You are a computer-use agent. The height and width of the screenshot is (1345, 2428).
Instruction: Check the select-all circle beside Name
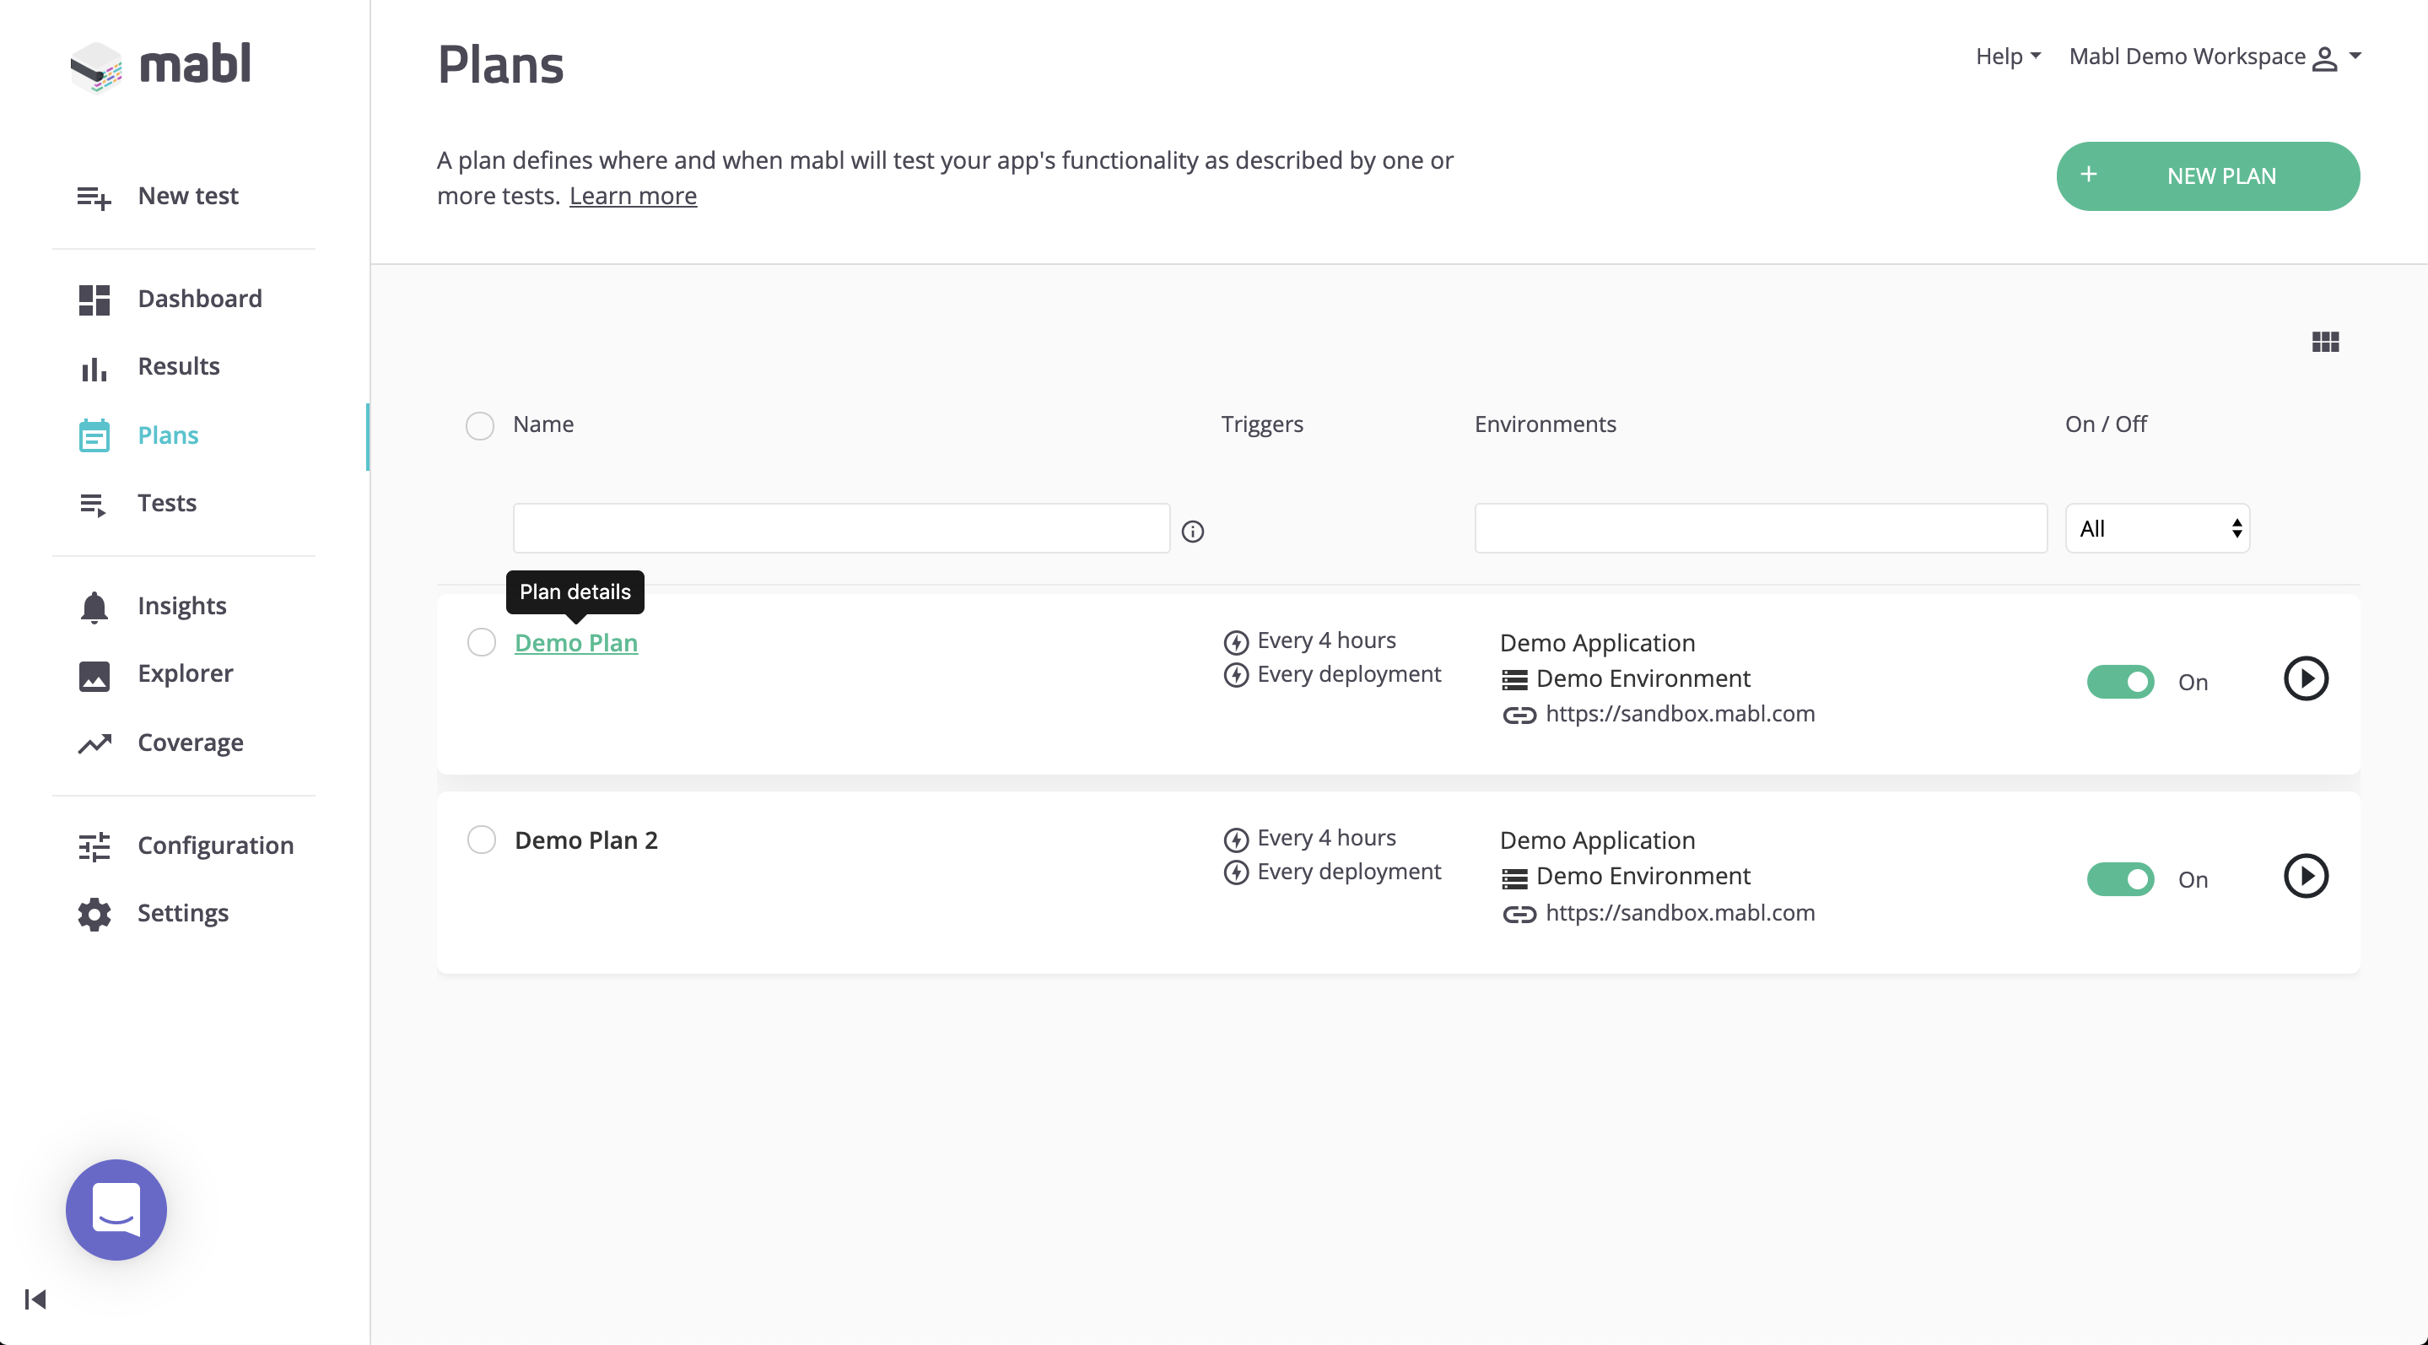(x=480, y=426)
